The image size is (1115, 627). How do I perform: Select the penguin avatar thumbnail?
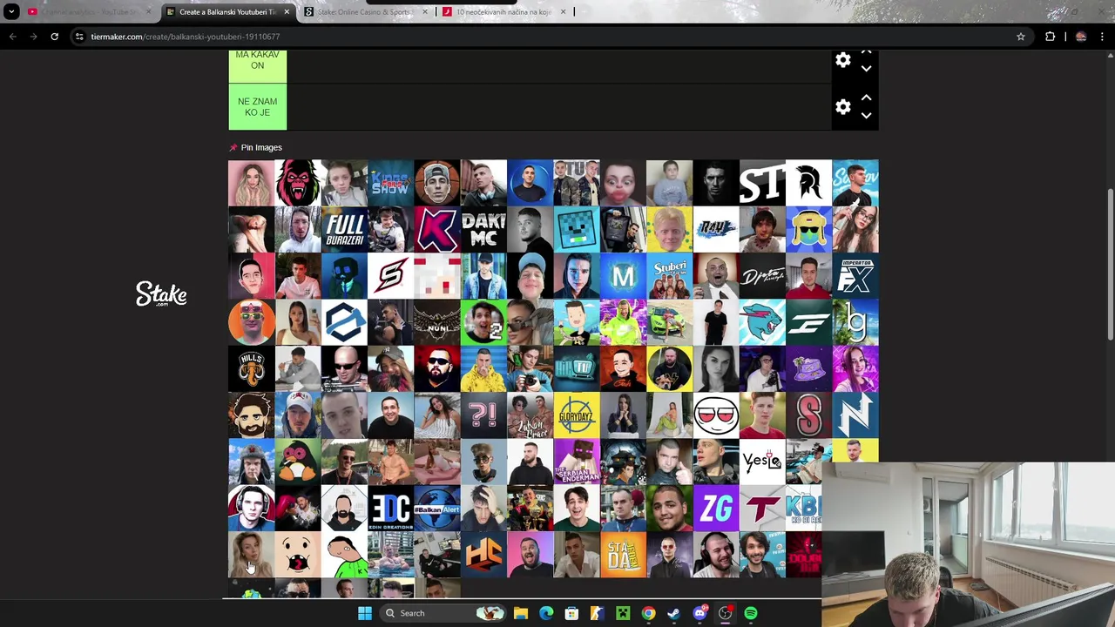298,462
